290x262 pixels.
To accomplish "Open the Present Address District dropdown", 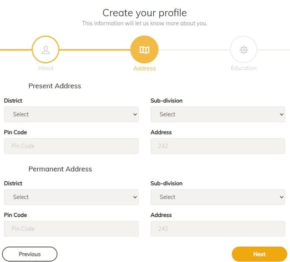I will [x=71, y=114].
